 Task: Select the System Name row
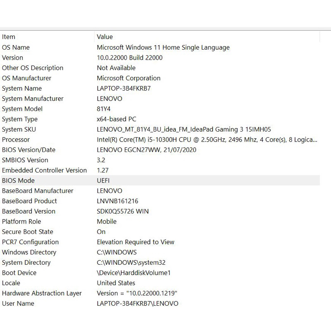[x=22, y=88]
